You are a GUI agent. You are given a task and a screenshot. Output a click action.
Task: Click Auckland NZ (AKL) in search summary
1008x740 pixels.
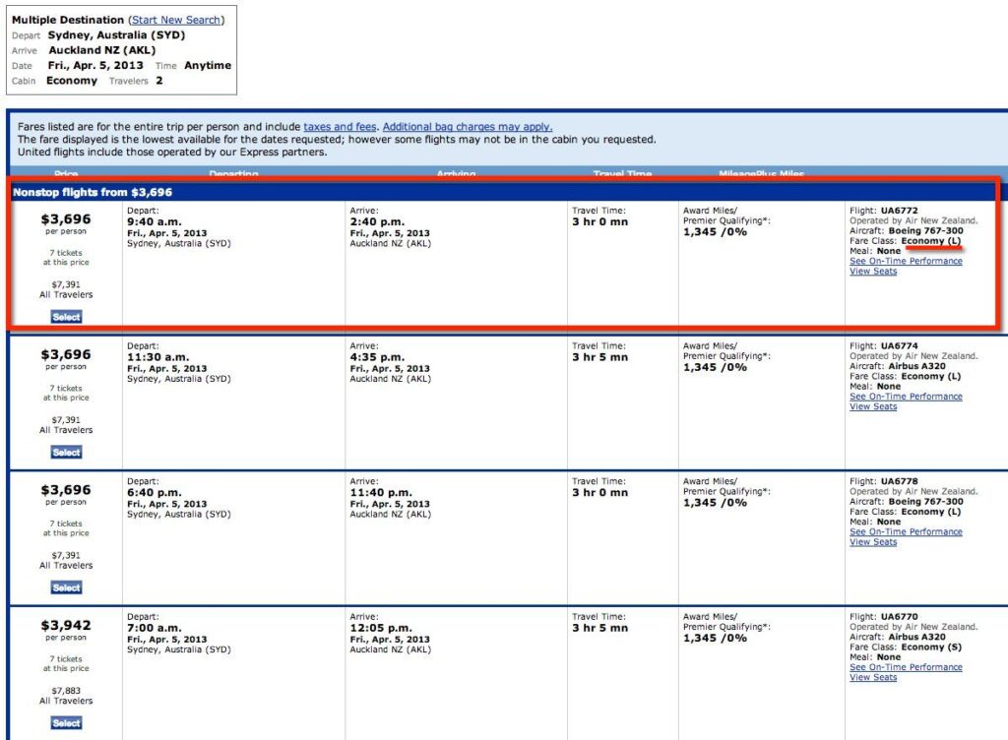point(102,50)
